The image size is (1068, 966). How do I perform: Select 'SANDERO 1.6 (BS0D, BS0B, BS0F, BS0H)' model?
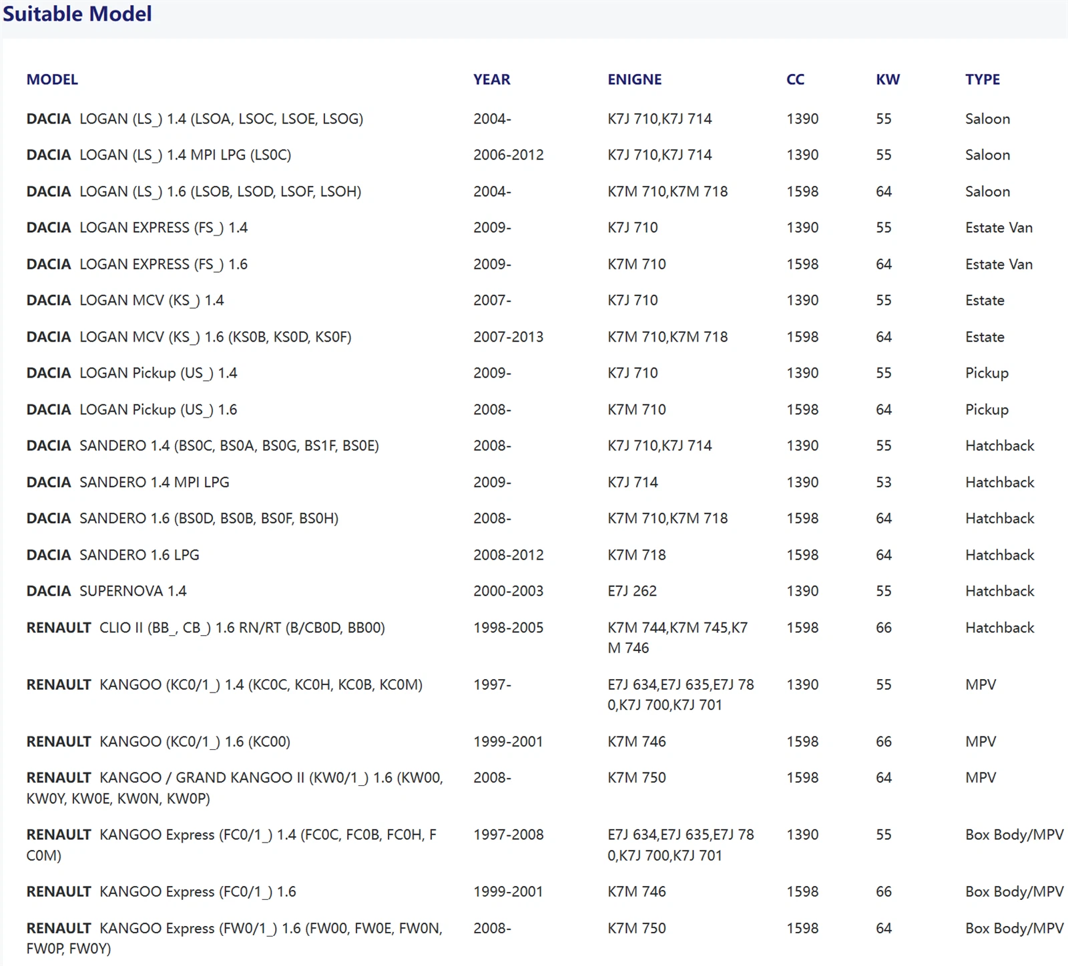click(x=182, y=518)
